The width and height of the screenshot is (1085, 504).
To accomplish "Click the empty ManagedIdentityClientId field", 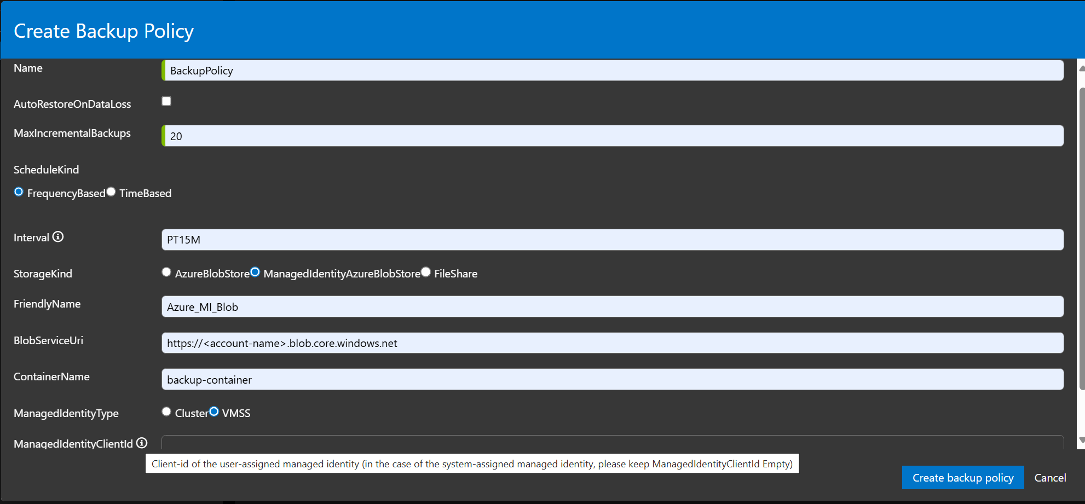I will (493, 443).
